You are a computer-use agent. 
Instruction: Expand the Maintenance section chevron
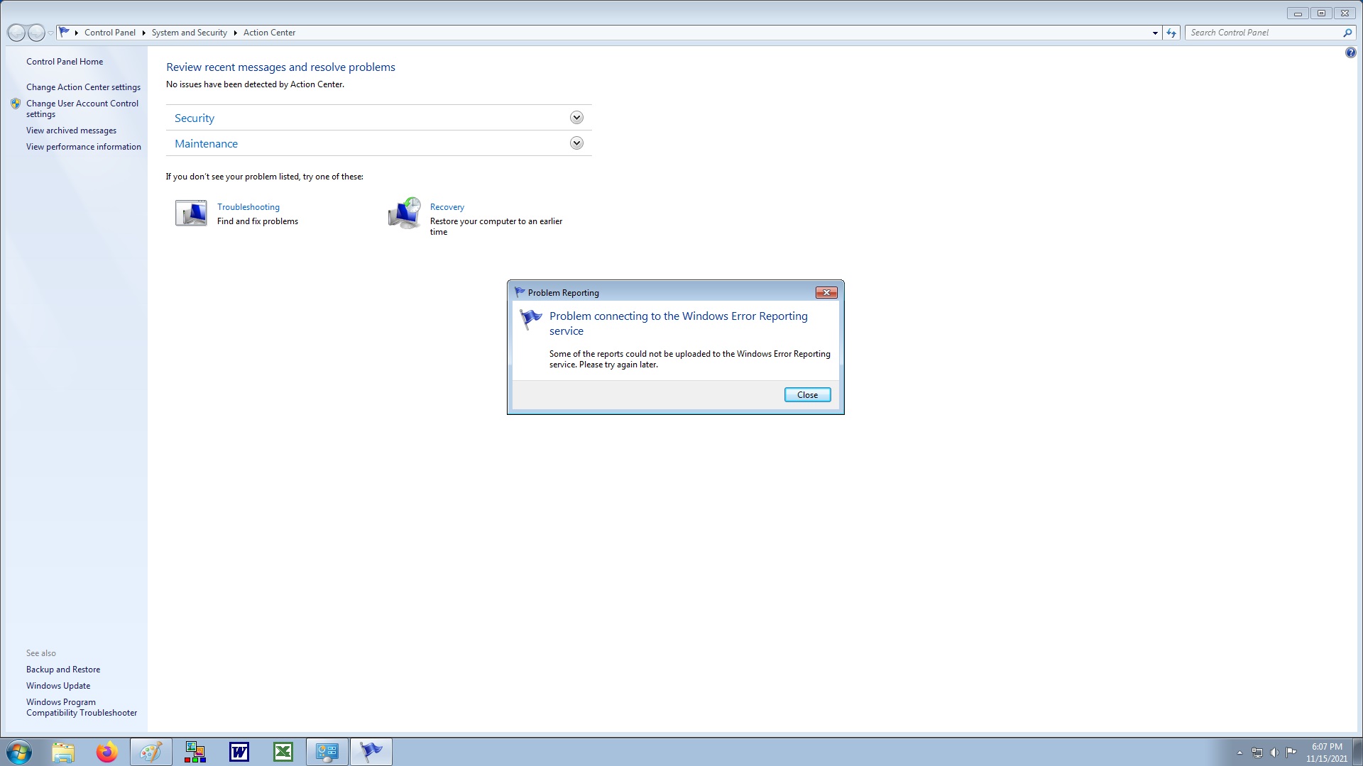576,143
